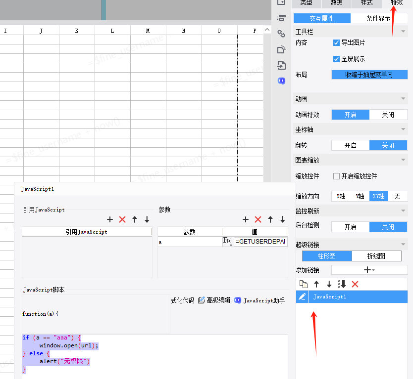The height and width of the screenshot is (379, 413).
Task: Click the parameter name field 'a'
Action: [190, 242]
